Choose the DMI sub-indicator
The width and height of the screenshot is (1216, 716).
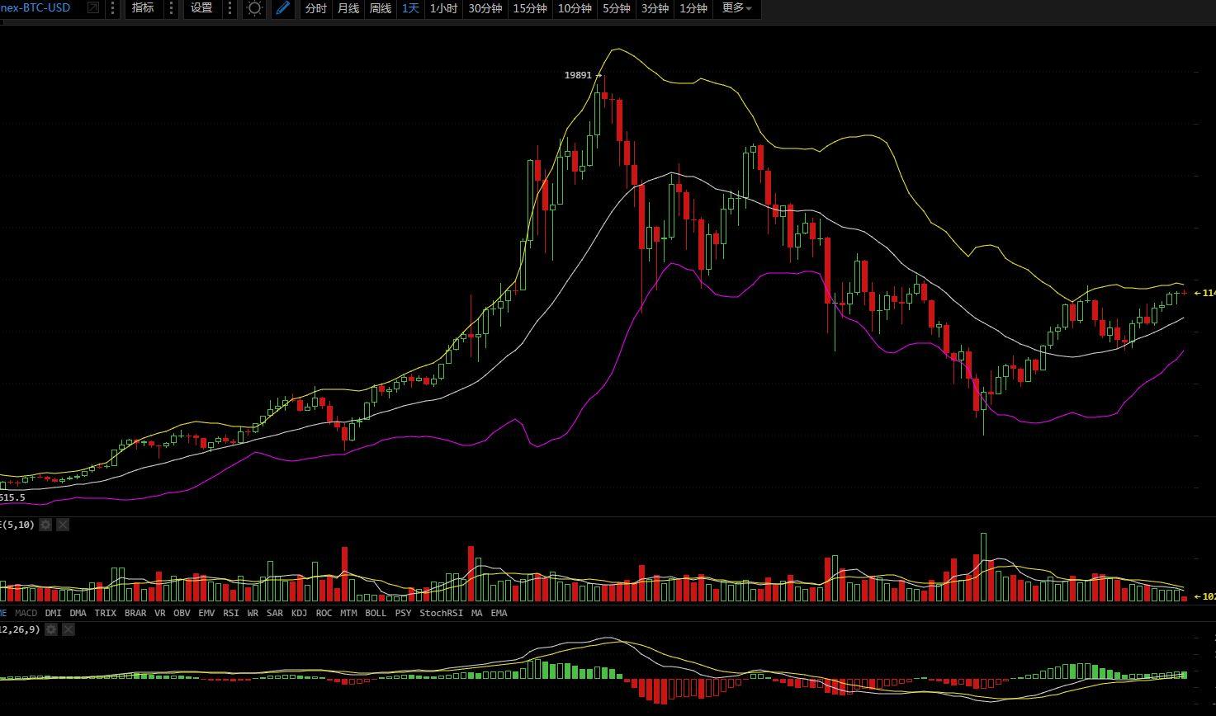[x=53, y=613]
